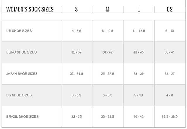
Task: Click the Brazil Shoe Sizes row label
Action: pyautogui.click(x=22, y=116)
